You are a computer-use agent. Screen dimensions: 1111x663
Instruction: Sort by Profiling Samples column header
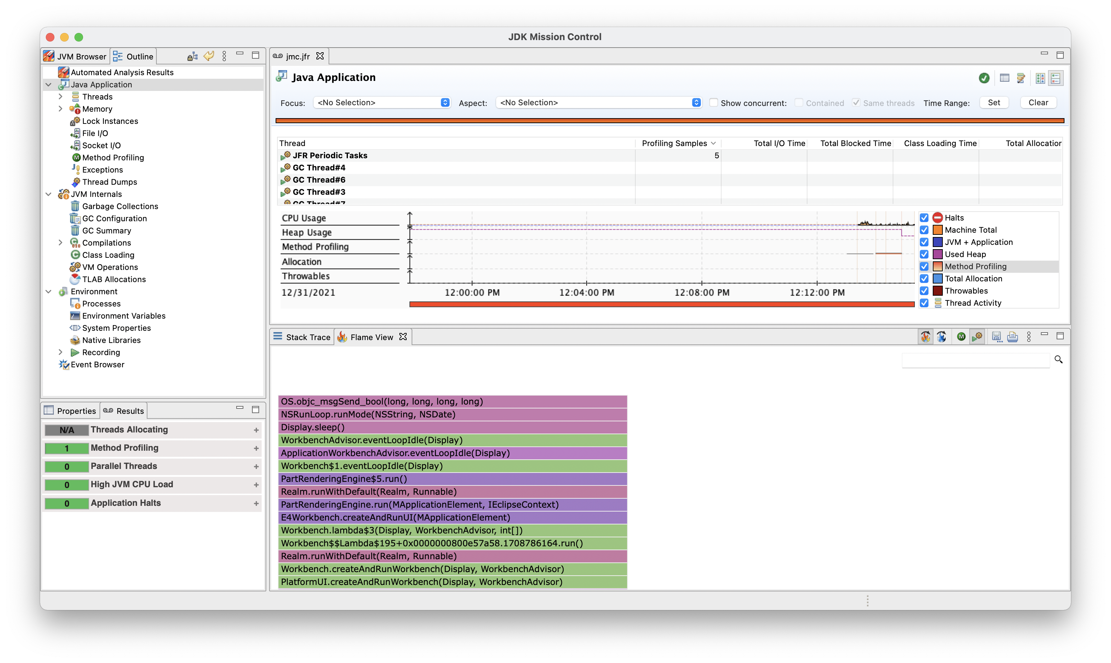pos(678,144)
